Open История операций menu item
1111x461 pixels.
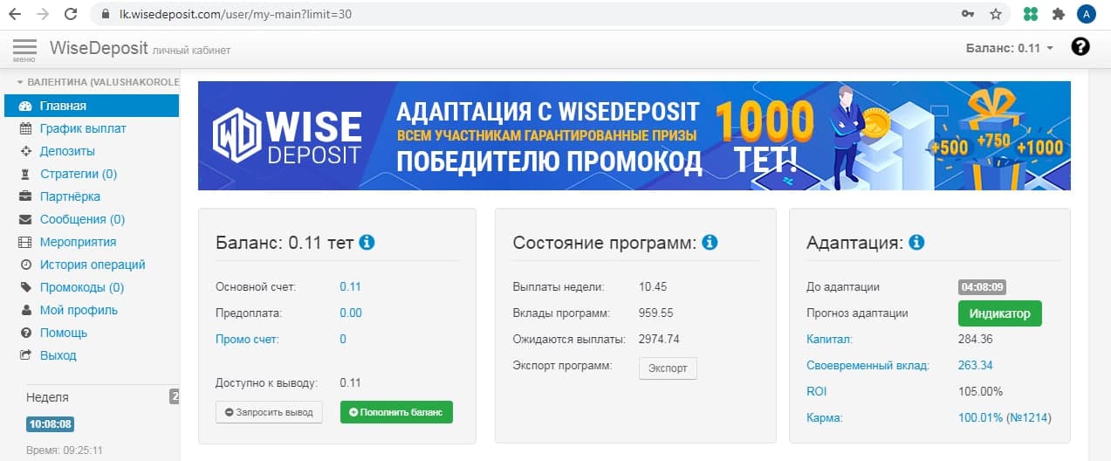coord(93,265)
